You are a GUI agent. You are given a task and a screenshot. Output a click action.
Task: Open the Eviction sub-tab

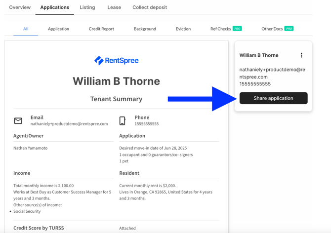click(x=183, y=29)
